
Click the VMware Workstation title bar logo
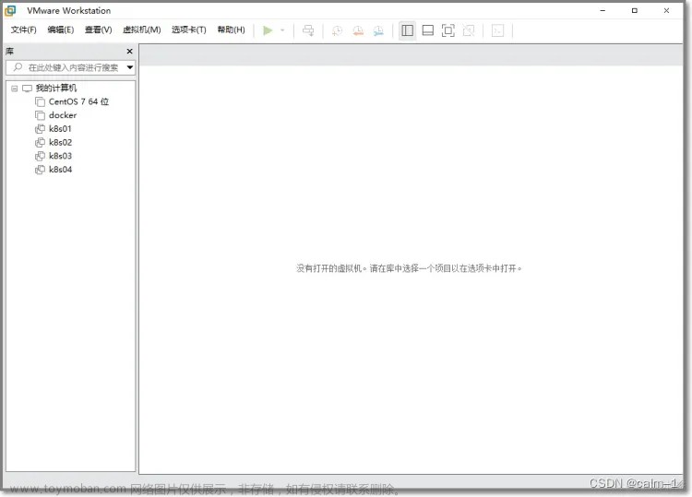pos(10,10)
